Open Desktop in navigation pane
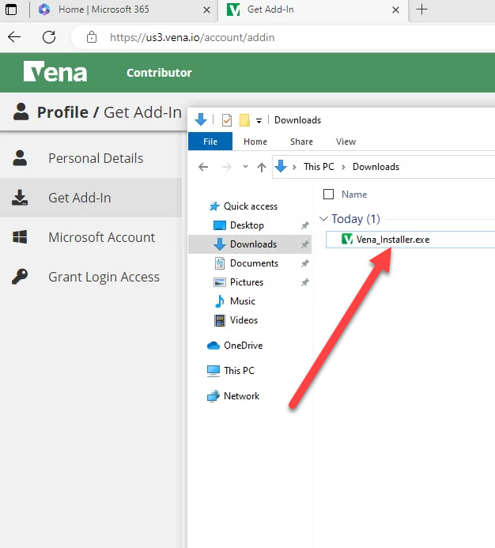 pos(247,225)
